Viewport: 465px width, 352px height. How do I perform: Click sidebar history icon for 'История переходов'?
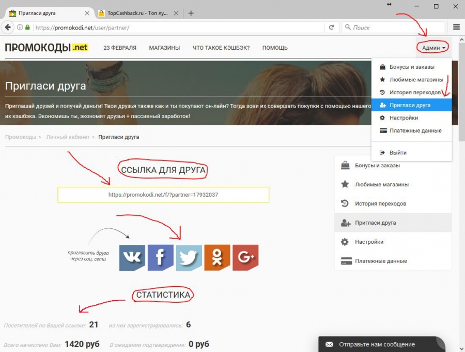point(345,203)
